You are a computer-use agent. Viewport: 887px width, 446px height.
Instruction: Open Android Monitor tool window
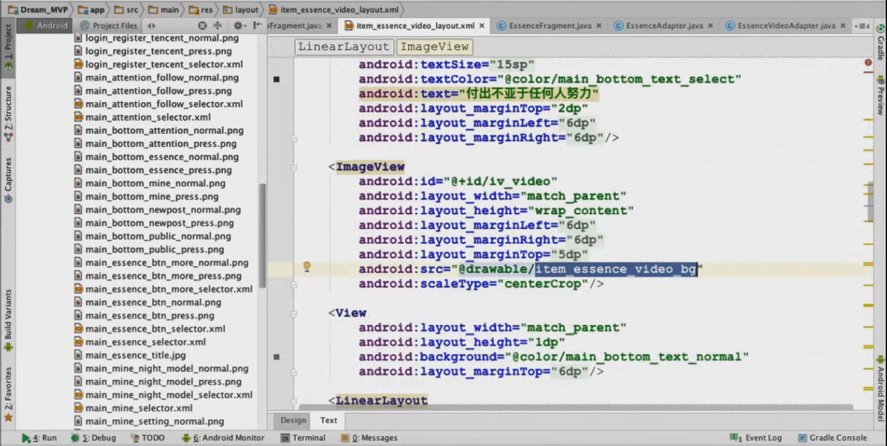click(223, 437)
